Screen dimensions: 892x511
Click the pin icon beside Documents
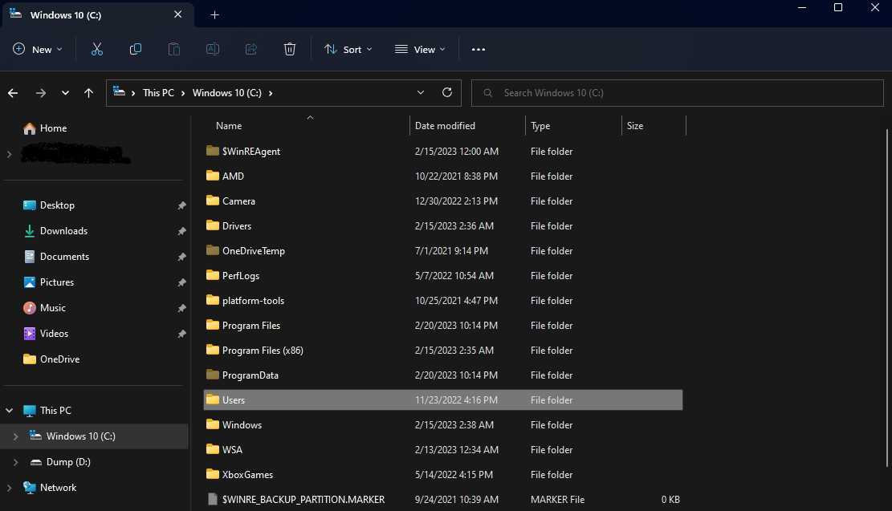tap(181, 257)
